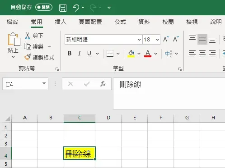Apply red font color

pyautogui.click(x=148, y=54)
